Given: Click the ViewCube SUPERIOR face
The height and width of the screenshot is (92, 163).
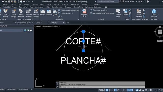Looking at the screenshot, I should [160, 32].
